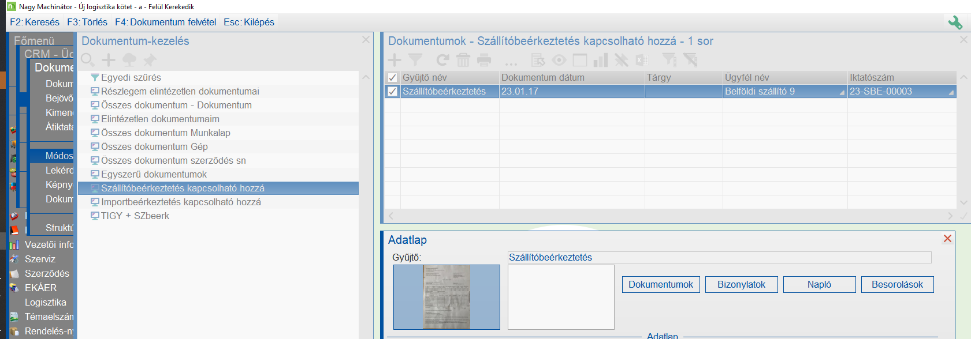Click the Napló button
Screen dimensions: 971x339
[x=820, y=285]
